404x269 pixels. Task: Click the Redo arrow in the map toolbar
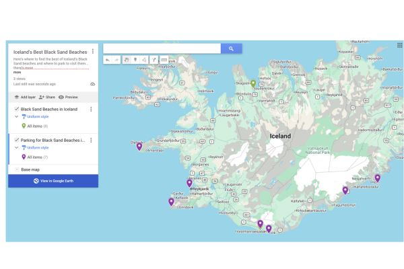pyautogui.click(x=116, y=61)
